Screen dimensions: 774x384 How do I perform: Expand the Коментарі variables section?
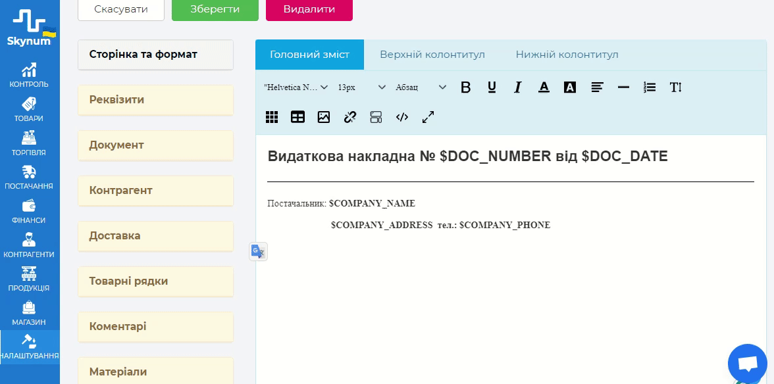point(155,327)
